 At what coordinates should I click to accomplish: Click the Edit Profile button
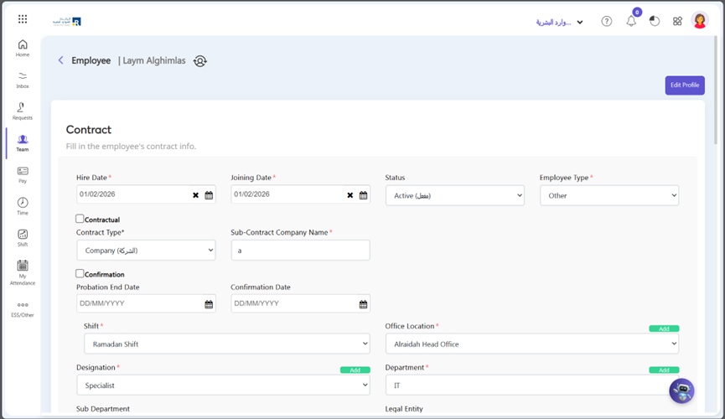tap(685, 85)
